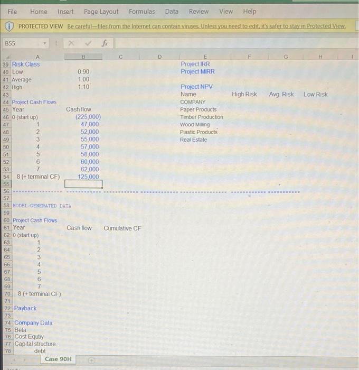Click the selected empty cell B55

pyautogui.click(x=83, y=184)
